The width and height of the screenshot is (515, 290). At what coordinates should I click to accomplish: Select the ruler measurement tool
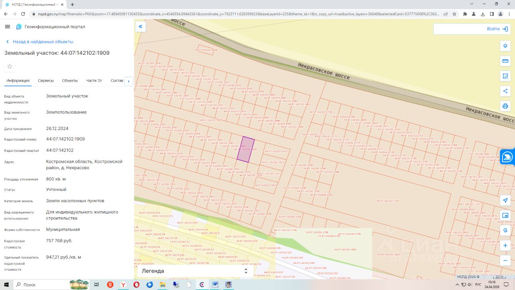click(505, 61)
